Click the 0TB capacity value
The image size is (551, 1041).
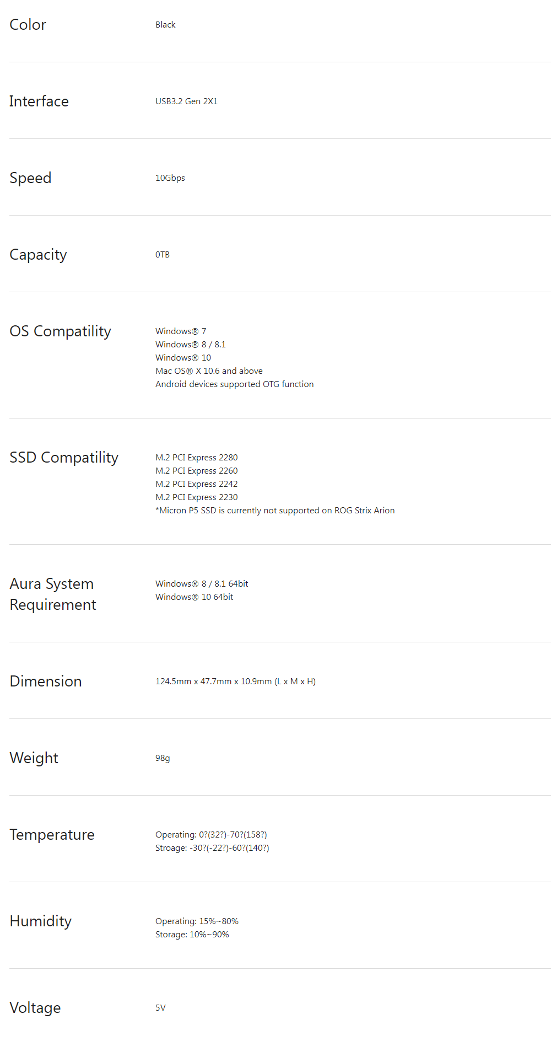point(162,255)
